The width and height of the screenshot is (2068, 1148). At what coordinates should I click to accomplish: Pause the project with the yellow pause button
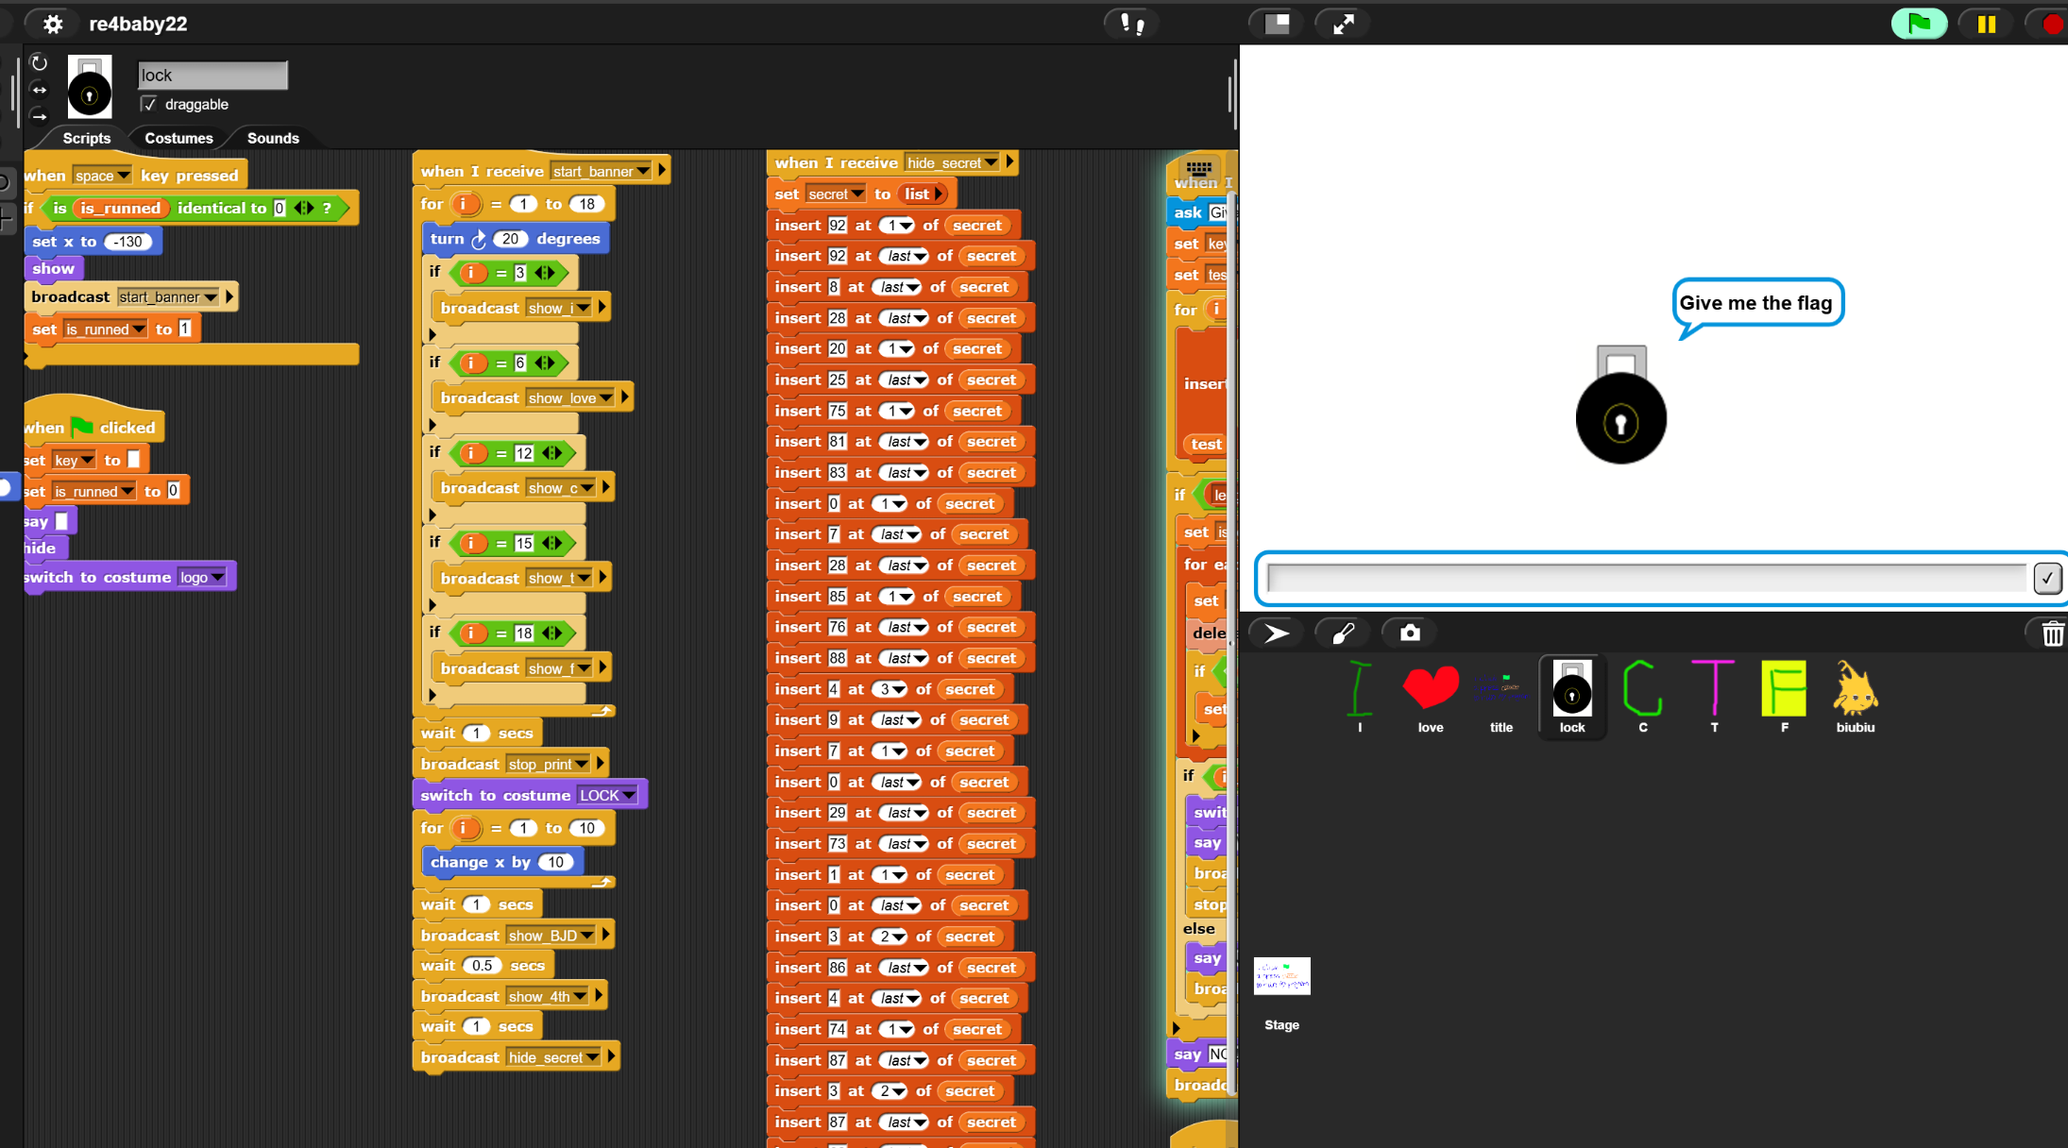click(1987, 24)
